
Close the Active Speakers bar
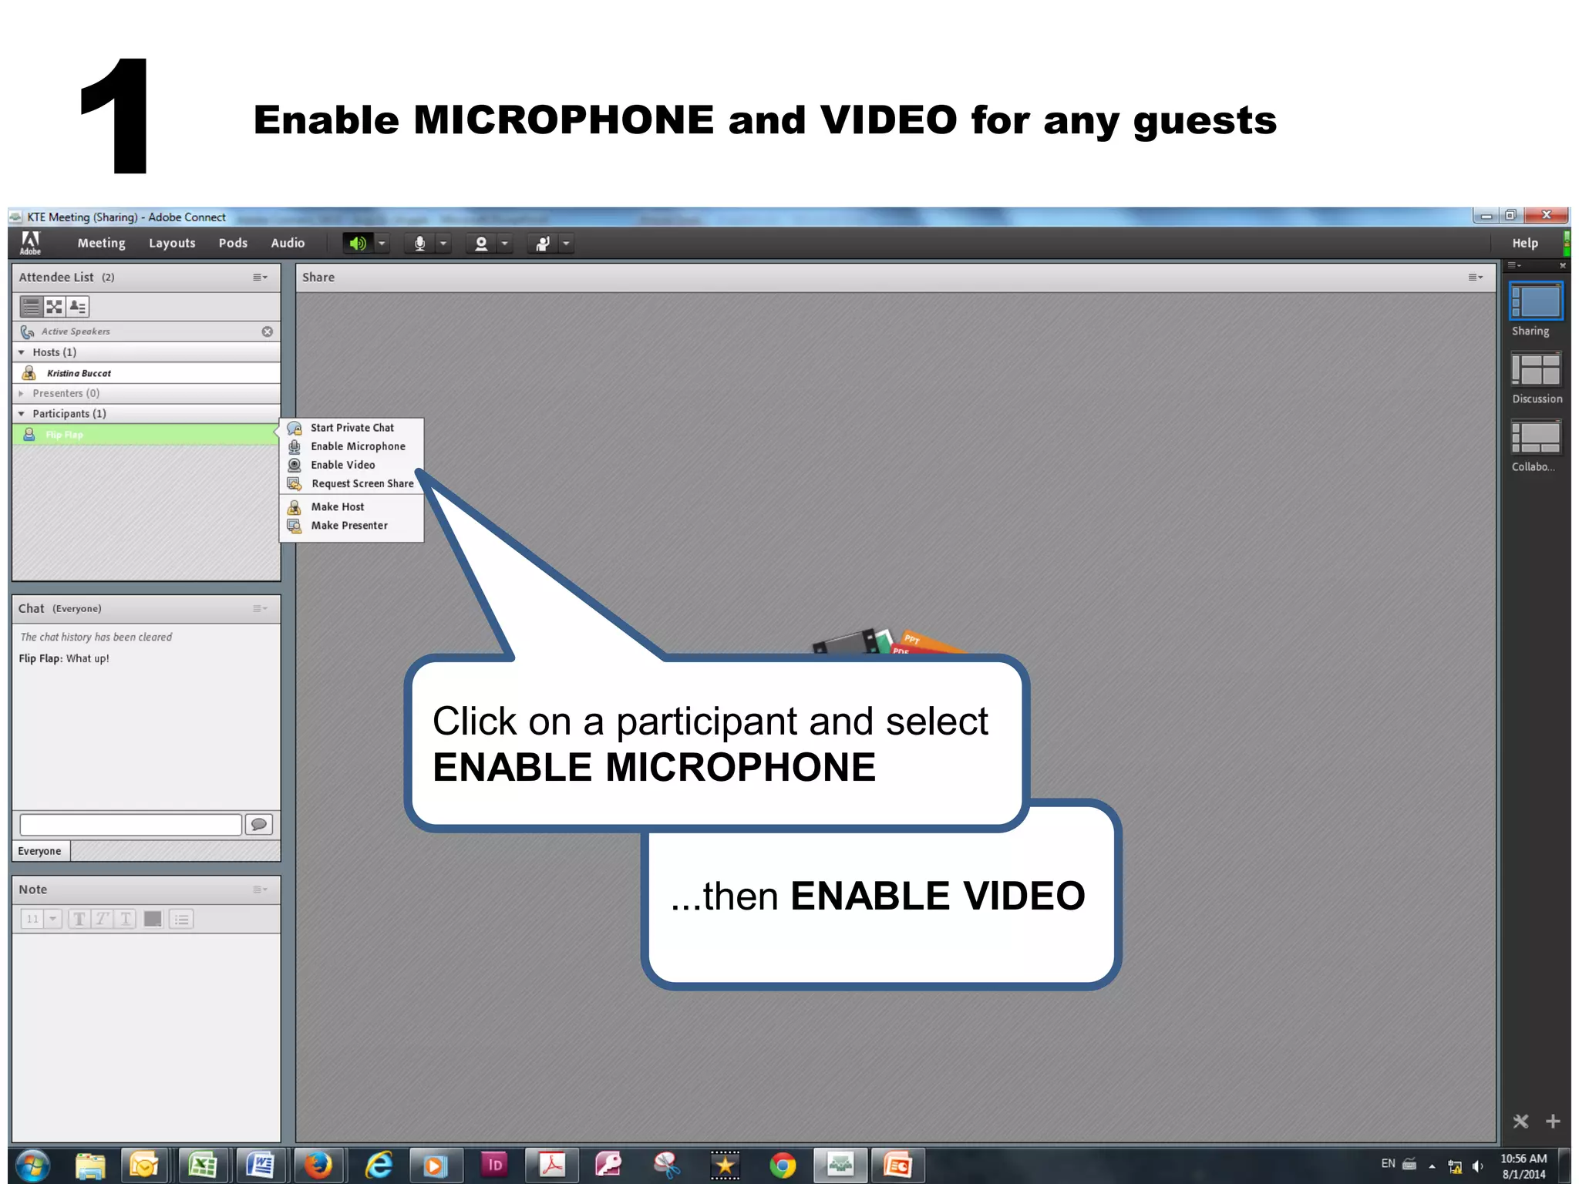point(268,331)
